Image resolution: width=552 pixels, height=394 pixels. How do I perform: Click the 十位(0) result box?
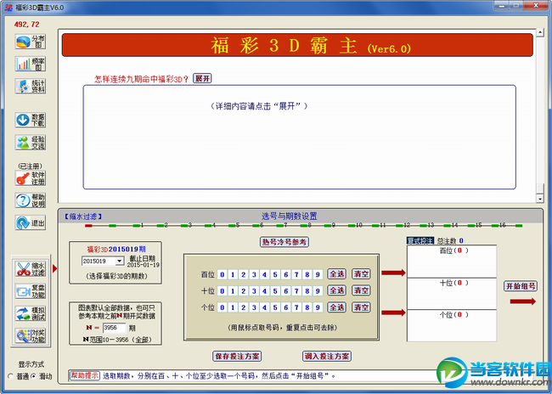[x=452, y=294]
